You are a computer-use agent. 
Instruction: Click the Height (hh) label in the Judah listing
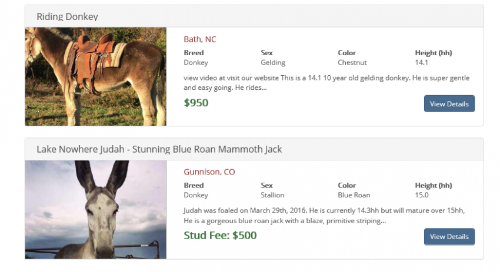[x=434, y=186]
